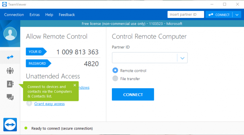Click the YOUR ID number 1 009 813 363
The height and width of the screenshot is (135, 244).
(77, 52)
